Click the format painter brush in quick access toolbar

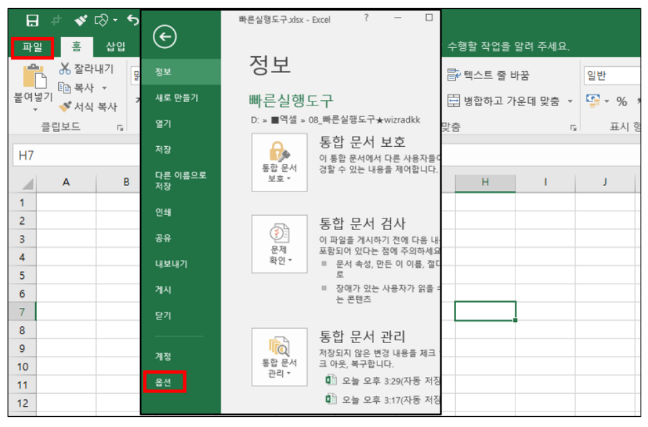[x=80, y=20]
